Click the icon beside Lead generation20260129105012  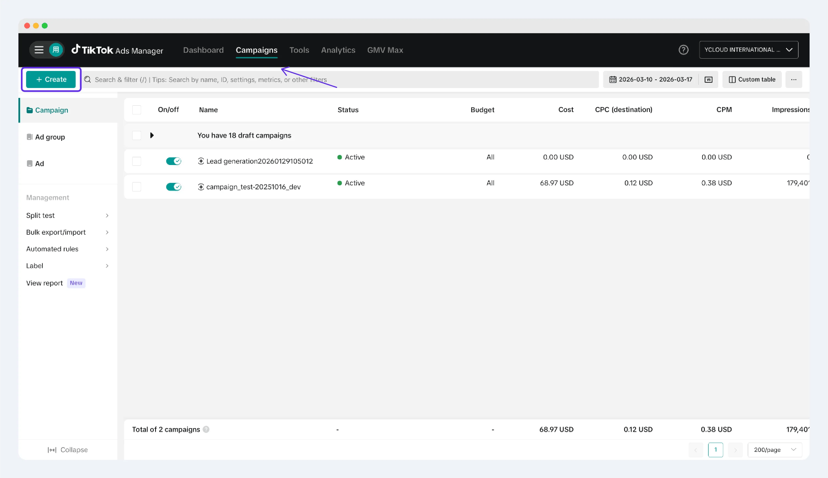pyautogui.click(x=201, y=161)
